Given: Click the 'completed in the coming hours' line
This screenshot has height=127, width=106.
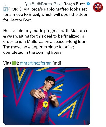Looking at the screenshot, I should (x=33, y=52).
